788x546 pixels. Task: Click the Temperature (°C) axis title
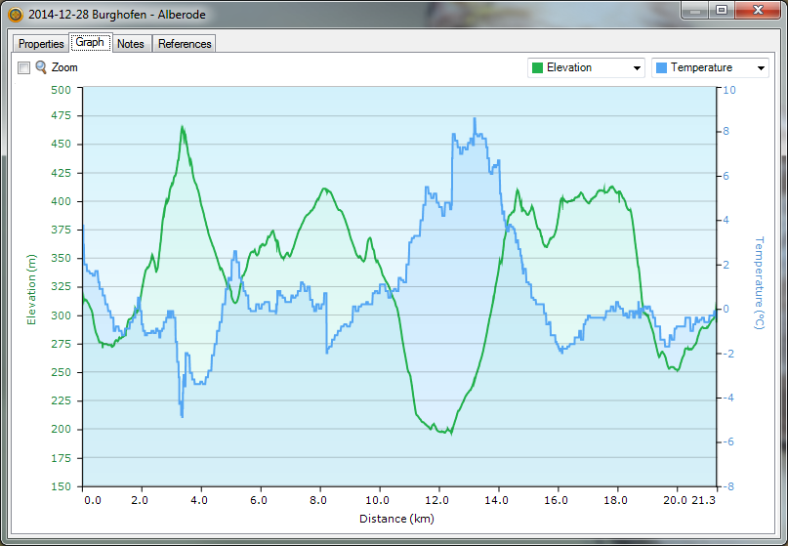759,283
